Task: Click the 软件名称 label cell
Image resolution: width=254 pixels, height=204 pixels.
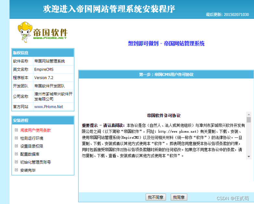Action: (22, 61)
